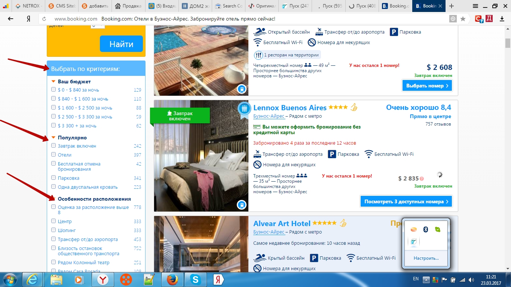Viewport: 511px width, 287px height.
Task: Open Skype from the Windows taskbar
Action: tap(195, 280)
